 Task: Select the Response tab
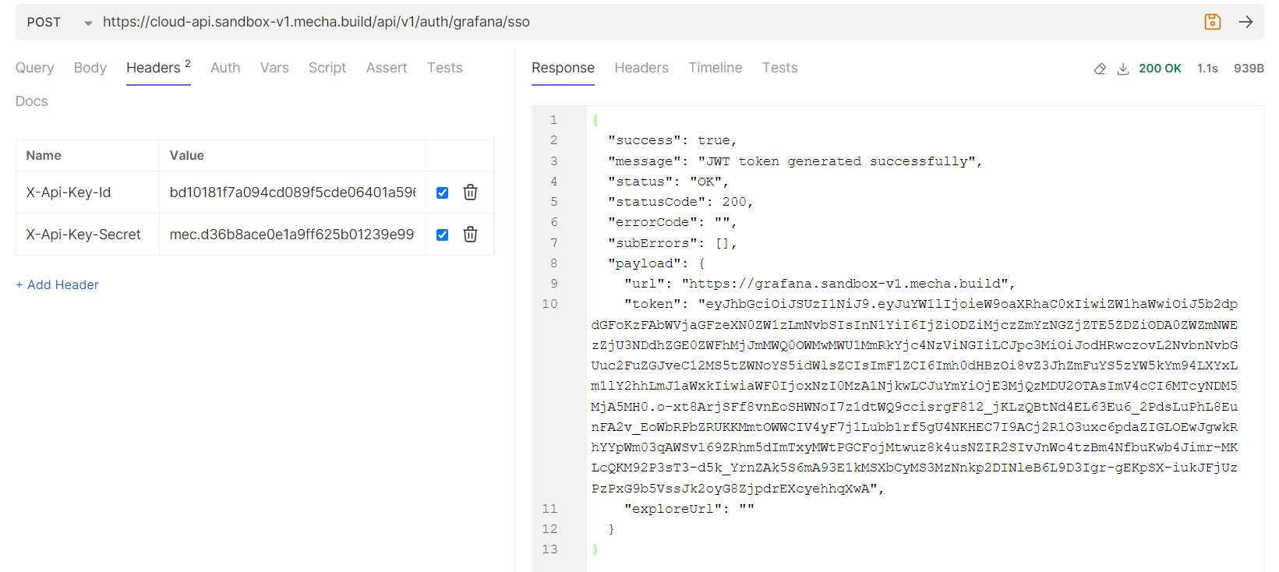tap(563, 68)
